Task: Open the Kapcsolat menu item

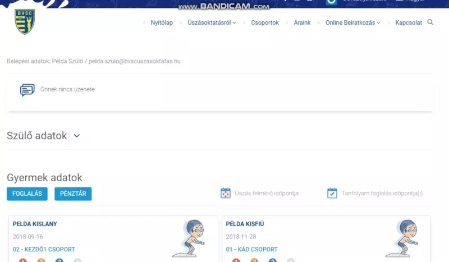Action: (x=409, y=23)
